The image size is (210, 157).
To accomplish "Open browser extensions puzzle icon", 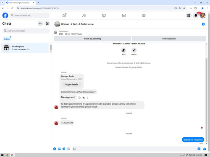I will pos(195,8).
